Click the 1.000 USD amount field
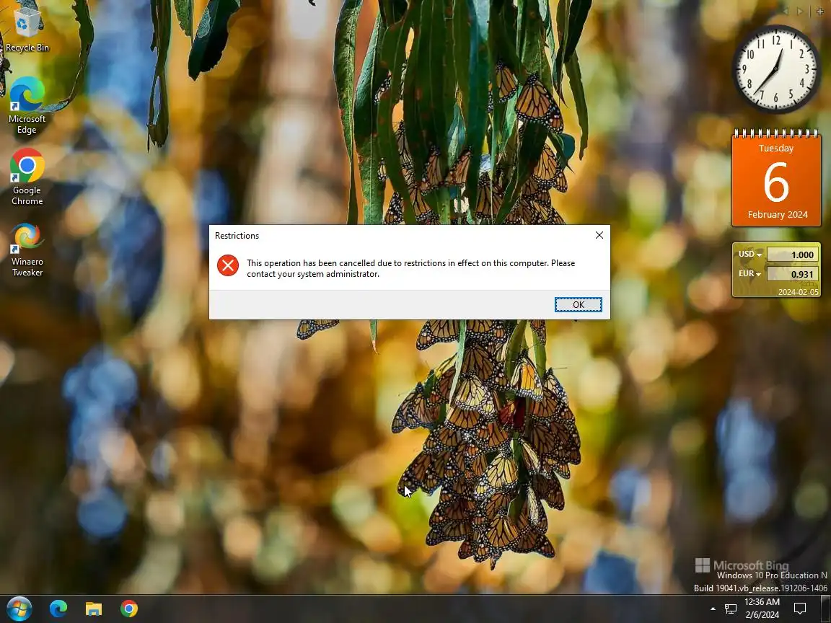The image size is (831, 623). click(792, 255)
